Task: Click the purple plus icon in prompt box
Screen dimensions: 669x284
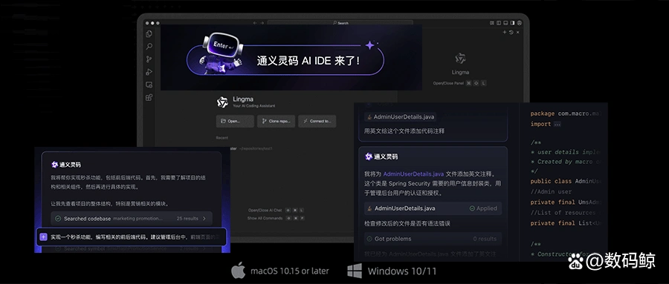Action: click(43, 237)
